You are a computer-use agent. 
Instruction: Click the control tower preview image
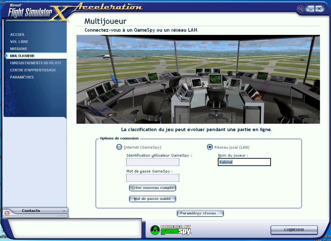pyautogui.click(x=198, y=79)
